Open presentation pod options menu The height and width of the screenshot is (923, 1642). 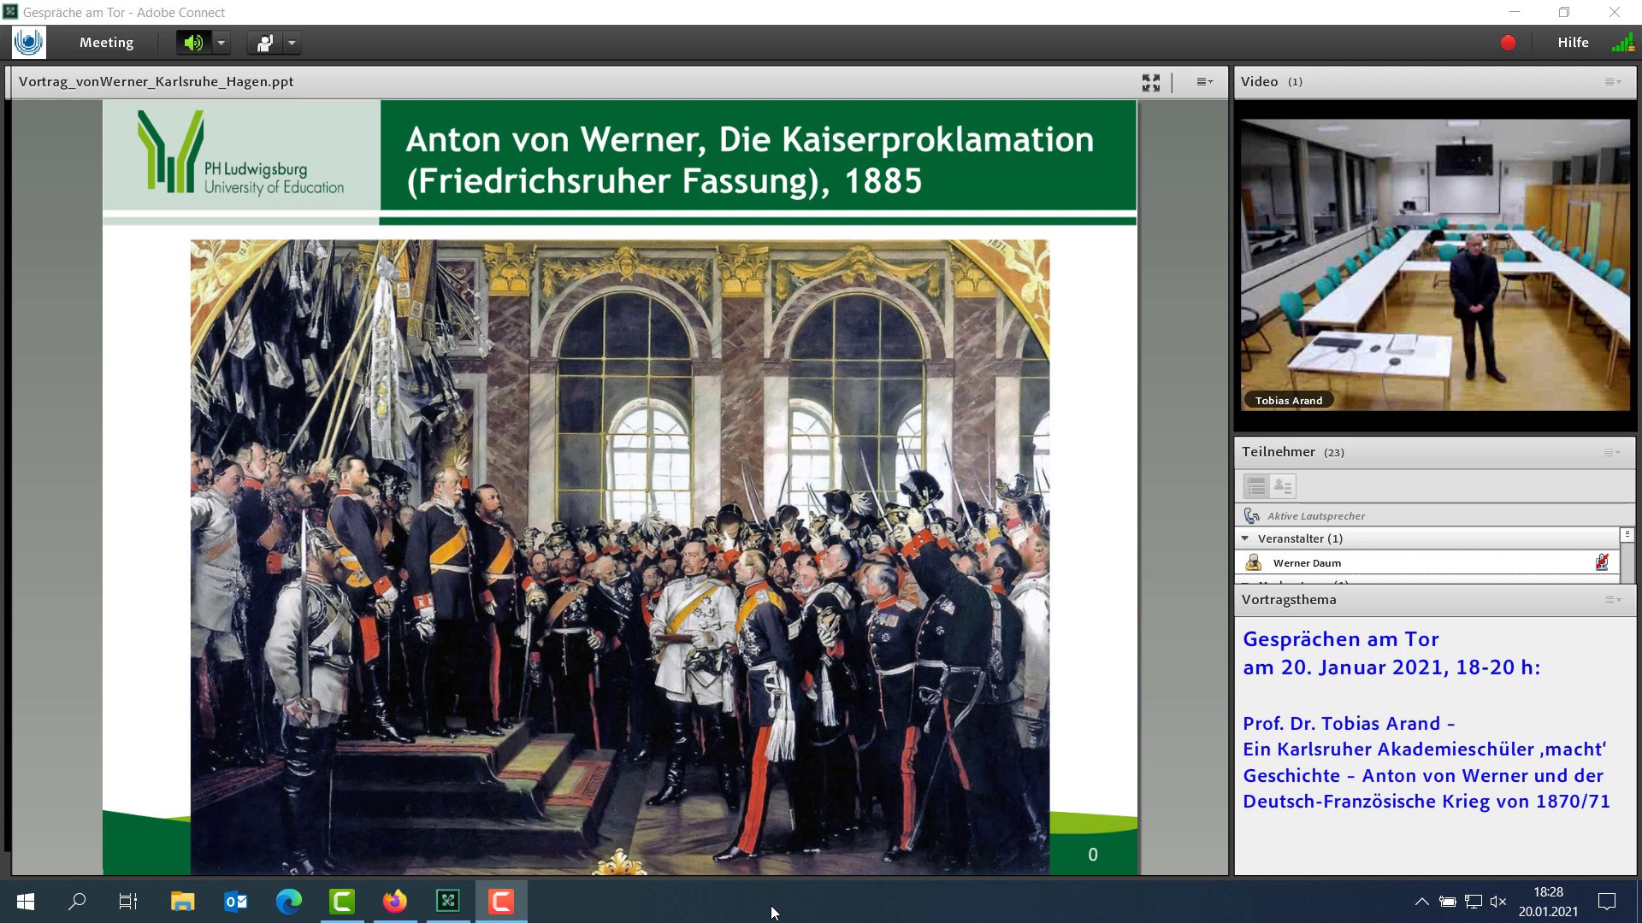point(1204,82)
